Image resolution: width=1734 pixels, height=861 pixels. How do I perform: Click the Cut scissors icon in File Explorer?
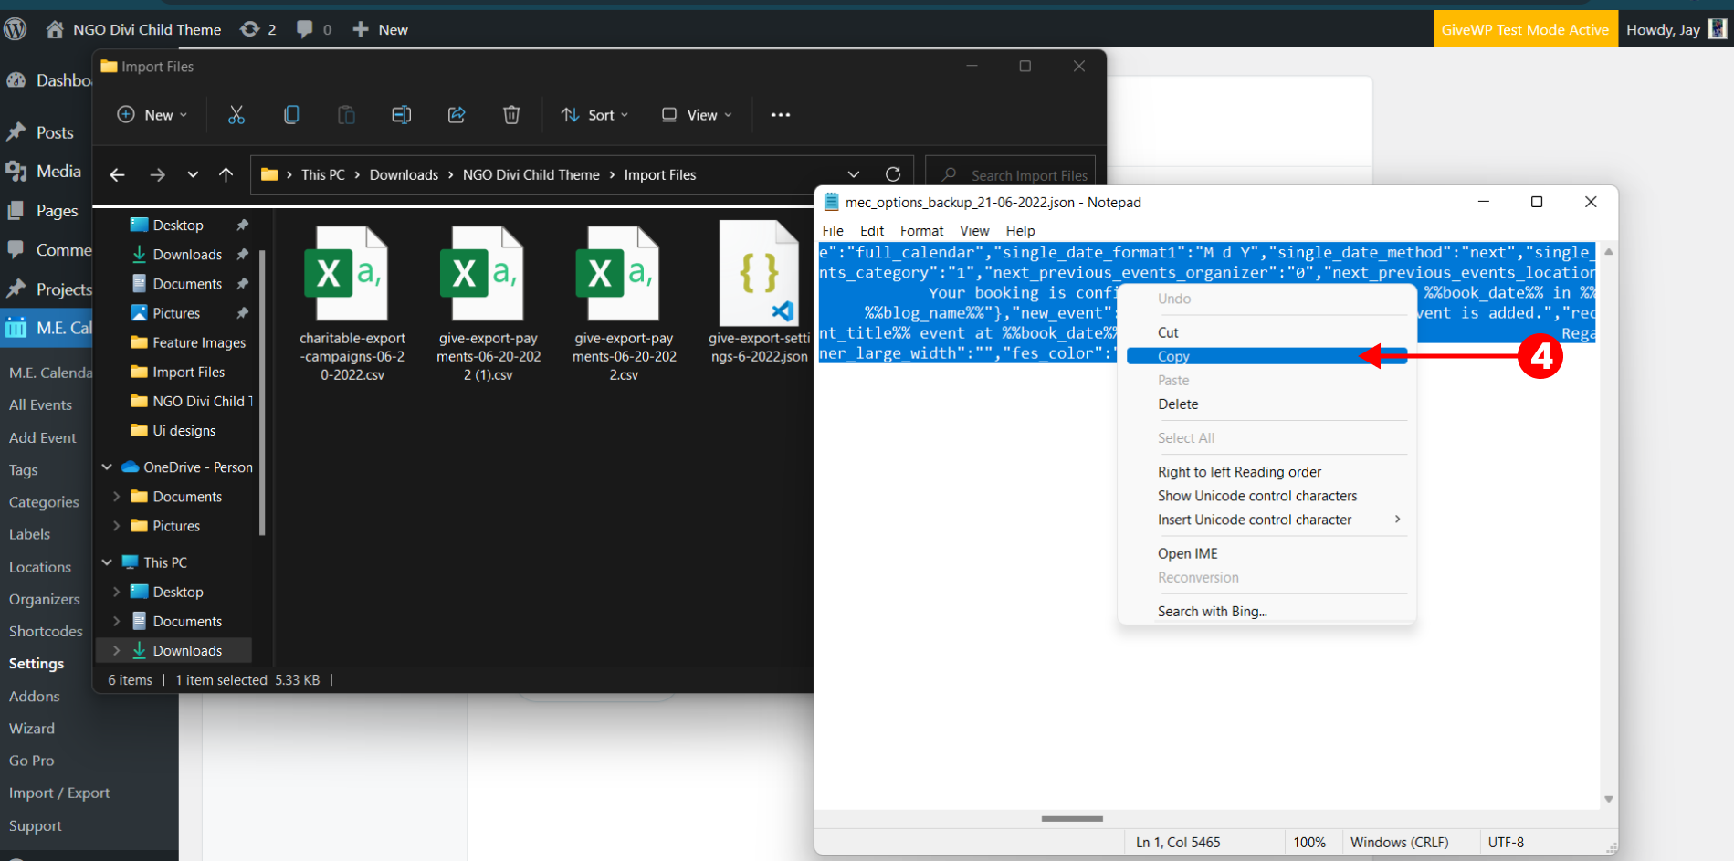pyautogui.click(x=236, y=115)
